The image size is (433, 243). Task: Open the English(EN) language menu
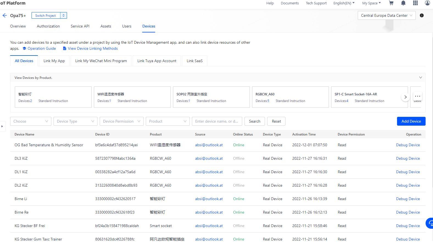344,3
